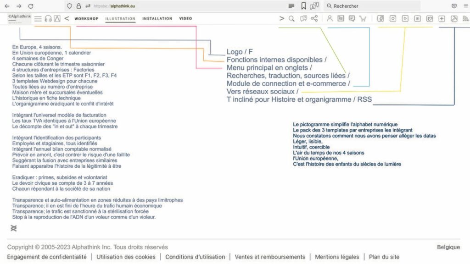This screenshot has height=264, width=470.
Task: Click the RSS feed icon
Action: pyautogui.click(x=465, y=19)
